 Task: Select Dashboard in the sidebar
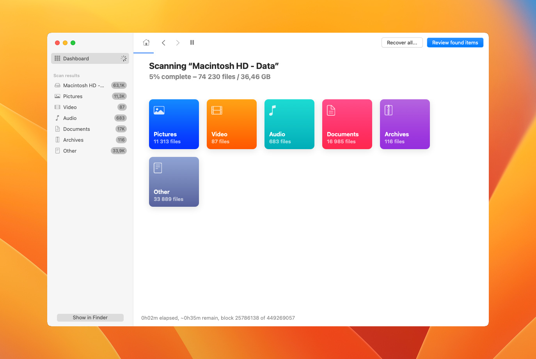point(76,58)
